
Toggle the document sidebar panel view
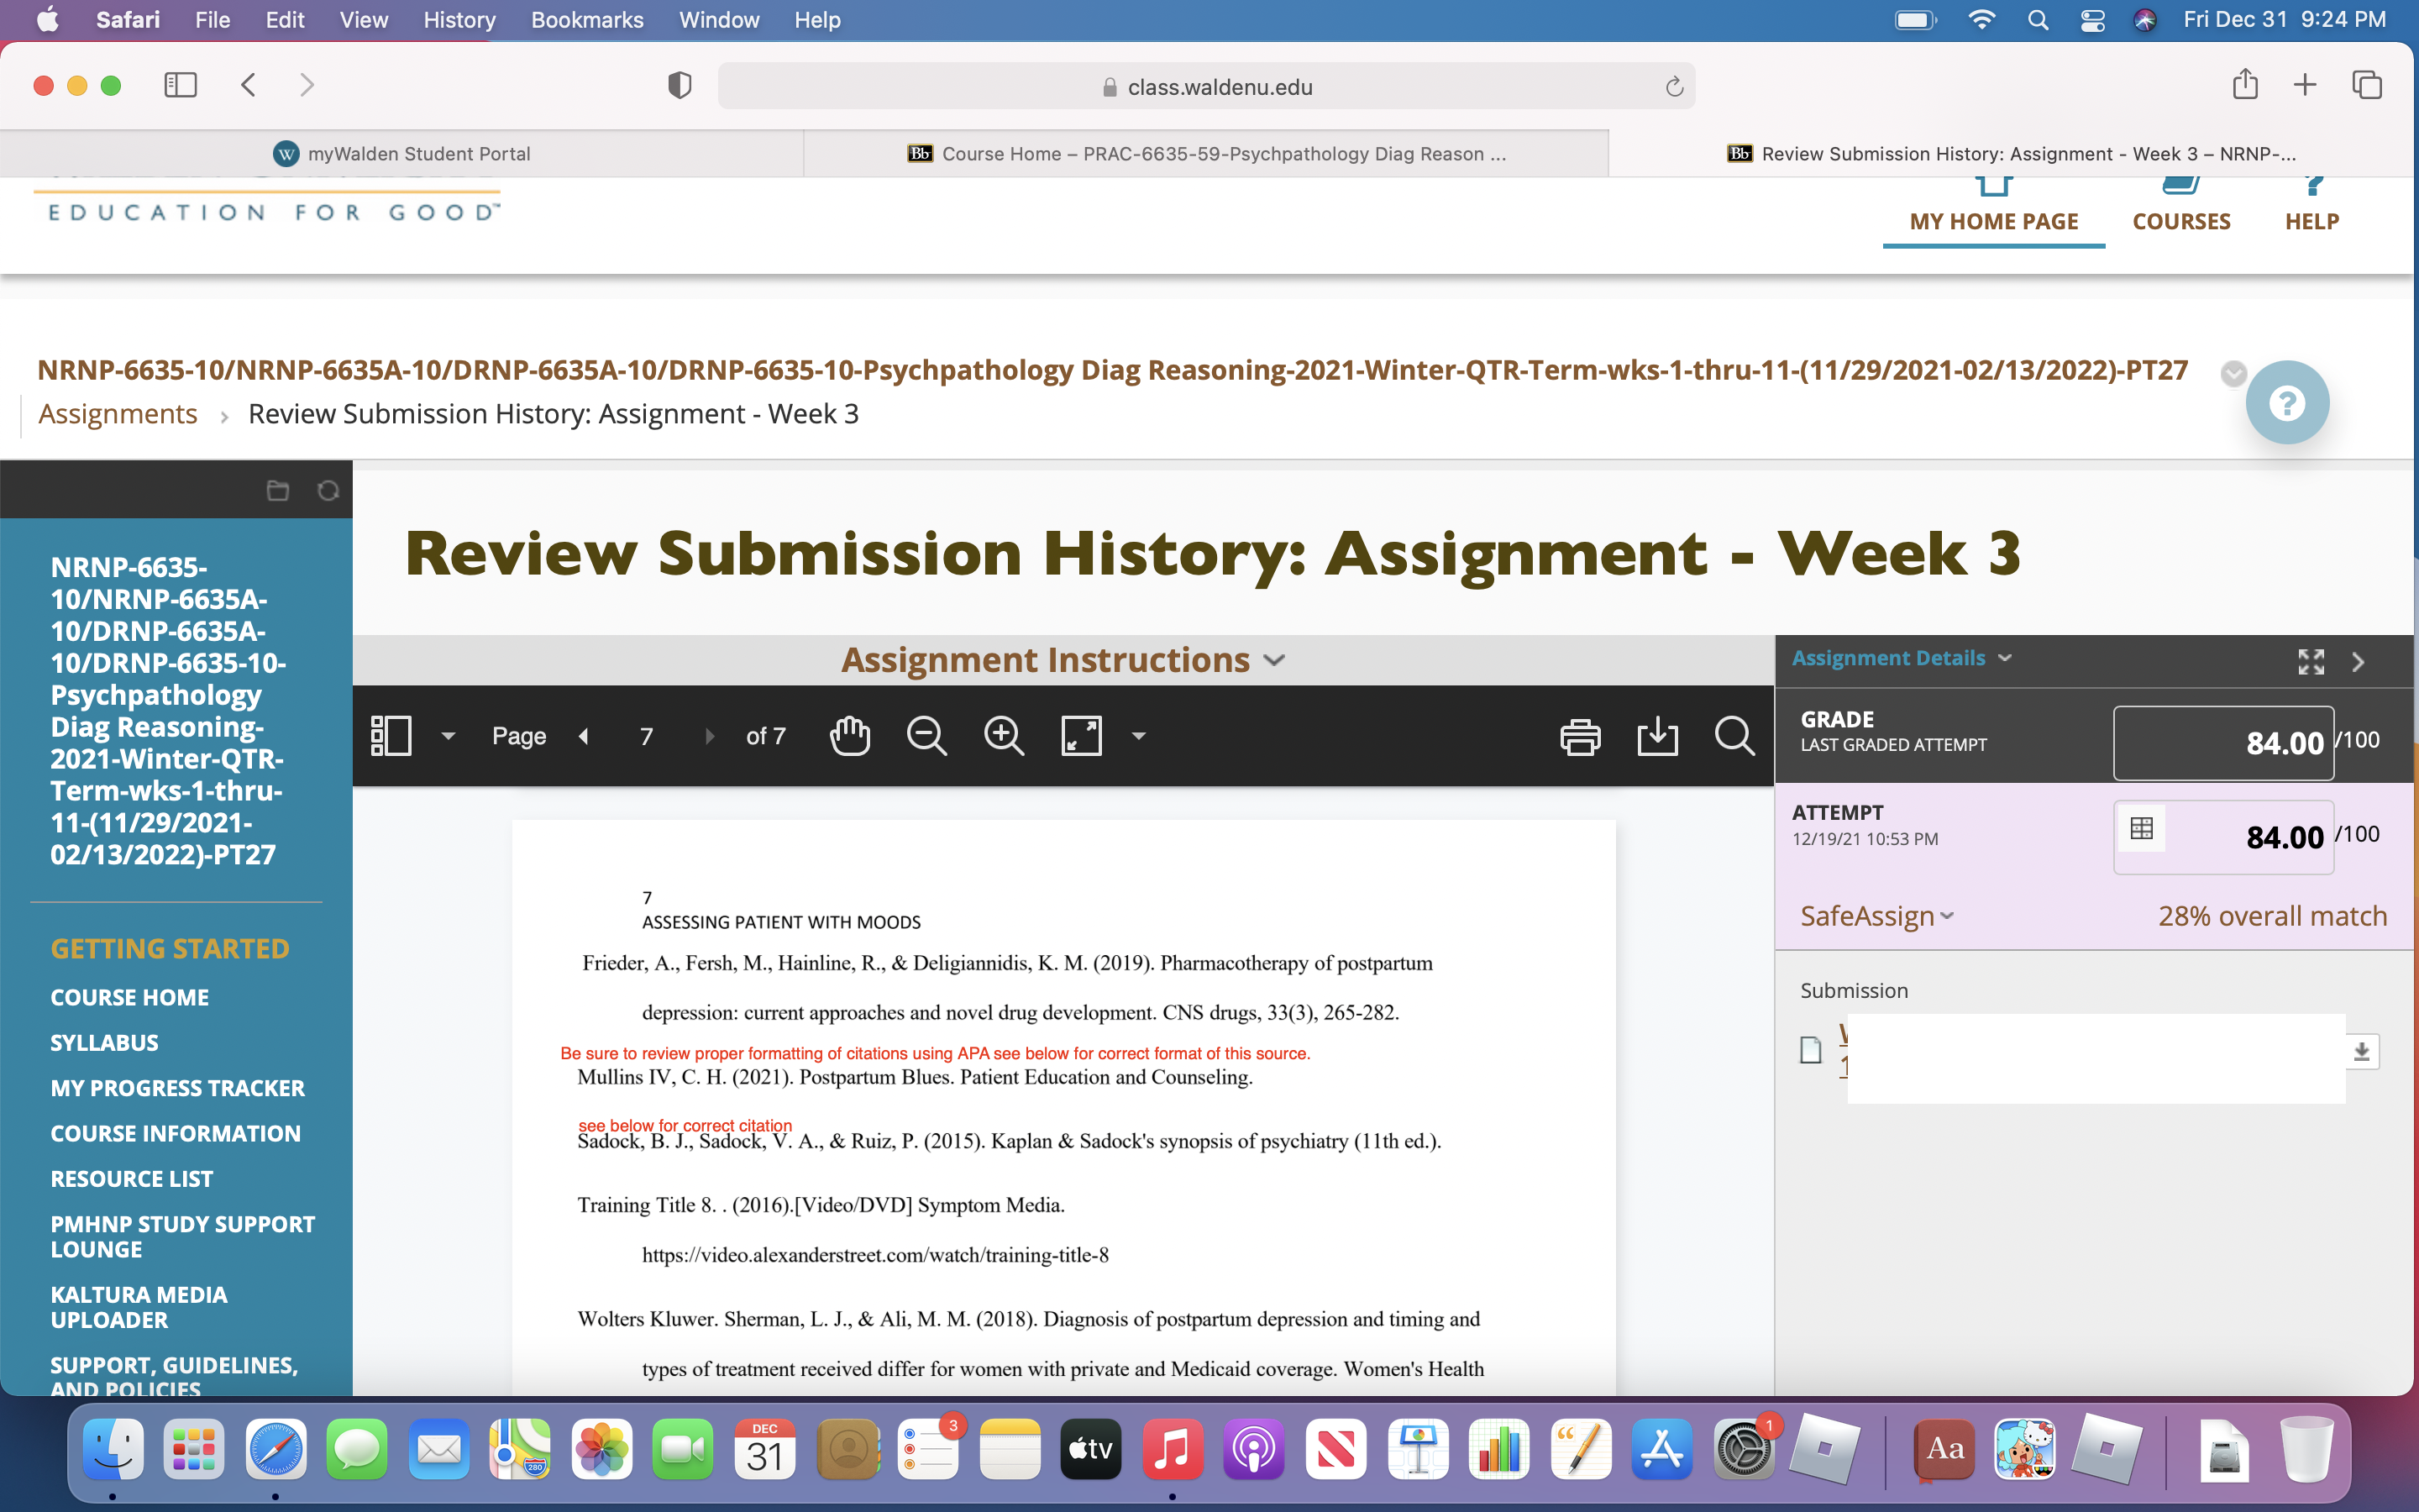coord(391,736)
